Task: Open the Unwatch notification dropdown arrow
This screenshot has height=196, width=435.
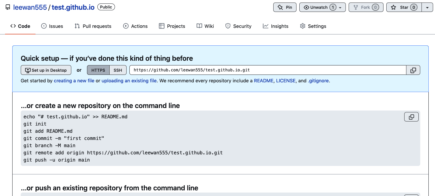Action: [x=340, y=8]
